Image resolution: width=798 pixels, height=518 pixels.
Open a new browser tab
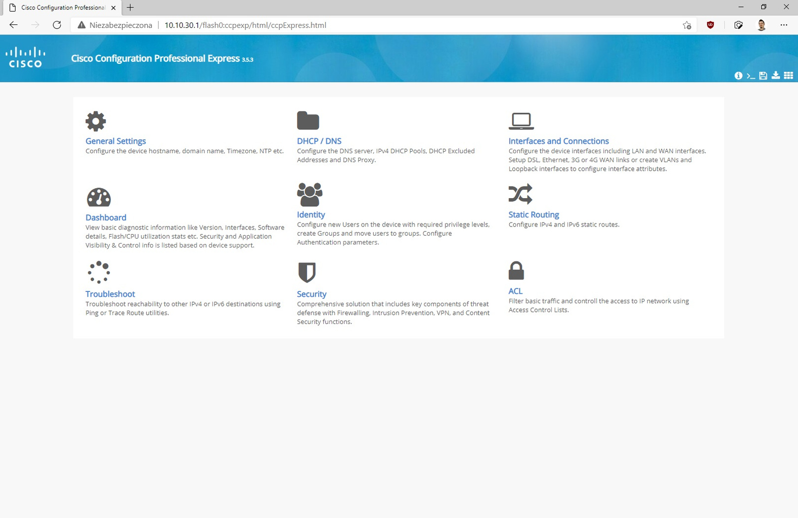click(x=131, y=7)
